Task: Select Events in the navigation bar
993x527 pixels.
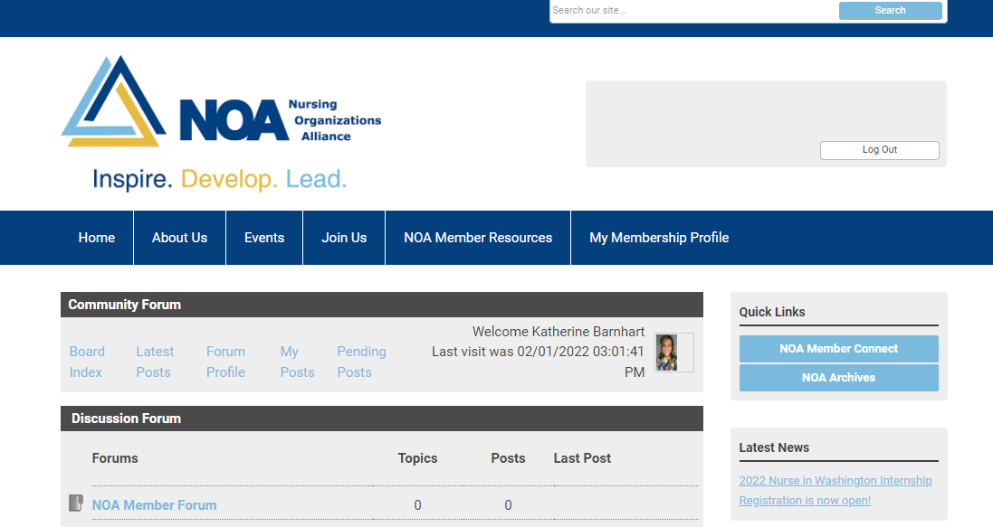Action: click(x=264, y=238)
